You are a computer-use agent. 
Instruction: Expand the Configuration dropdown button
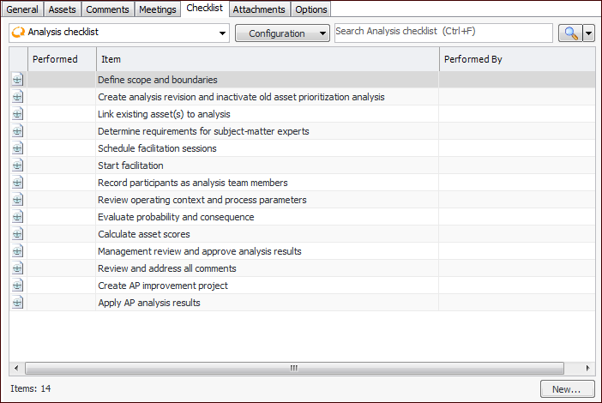coord(282,33)
